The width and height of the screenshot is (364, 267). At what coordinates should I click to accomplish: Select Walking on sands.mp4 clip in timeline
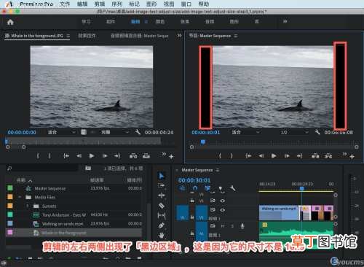coord(279,212)
